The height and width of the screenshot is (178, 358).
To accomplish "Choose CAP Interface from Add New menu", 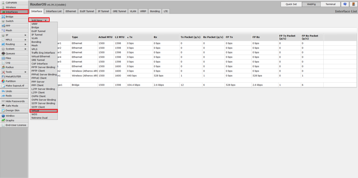I will (44, 63).
